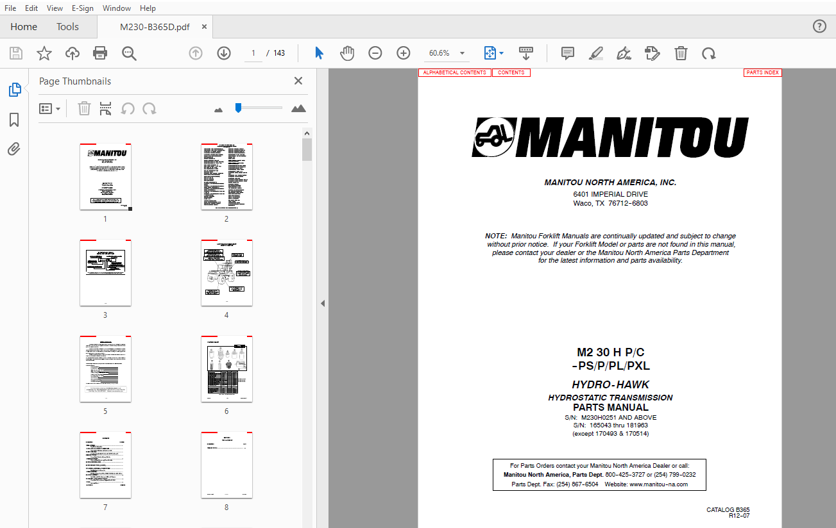Click the ALPHABETICAL CONTENTS link
The height and width of the screenshot is (528, 836).
pyautogui.click(x=455, y=72)
